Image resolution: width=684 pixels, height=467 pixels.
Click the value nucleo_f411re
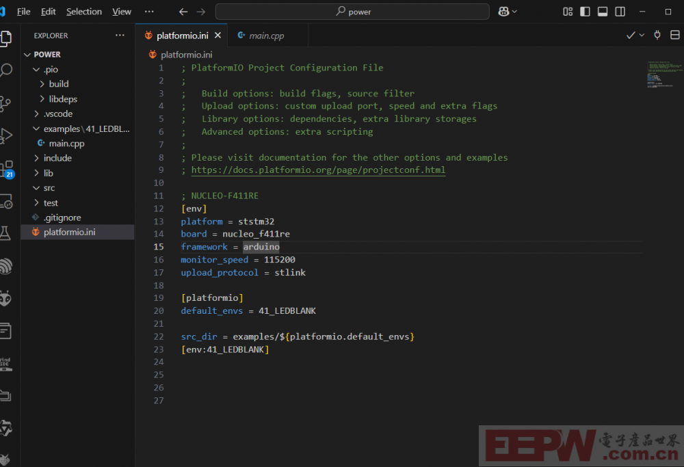[256, 234]
